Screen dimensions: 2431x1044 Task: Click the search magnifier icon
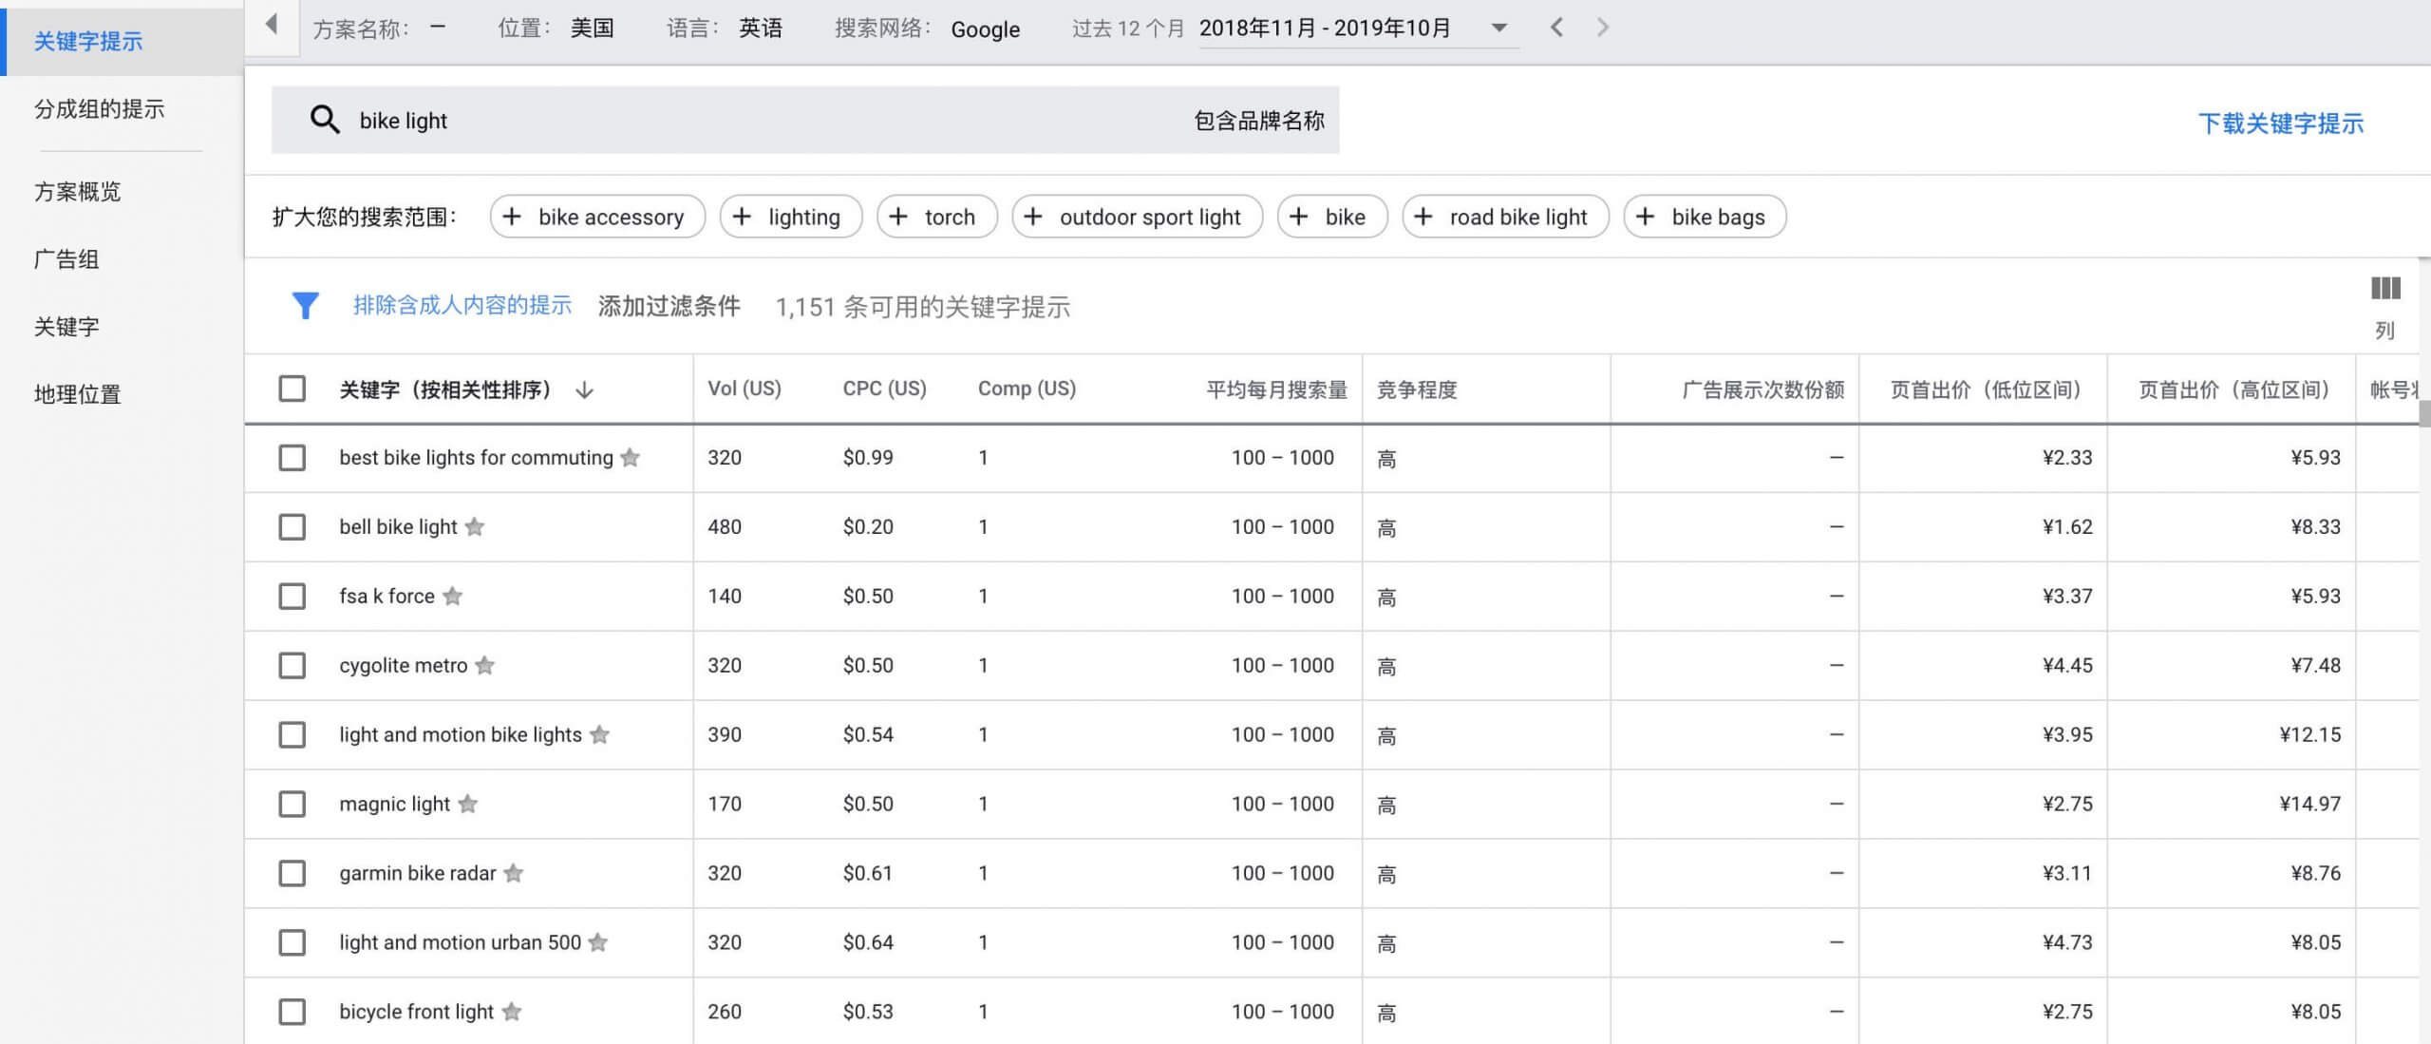pos(325,120)
